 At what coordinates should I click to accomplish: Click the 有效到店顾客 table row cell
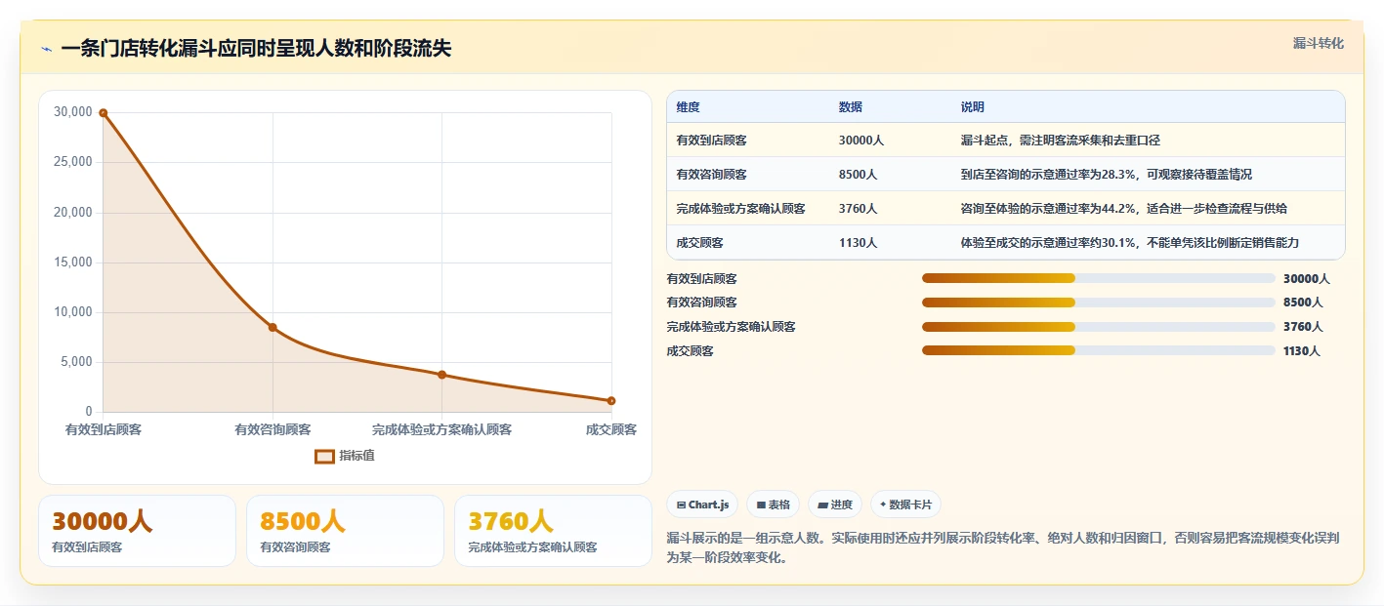[748, 141]
